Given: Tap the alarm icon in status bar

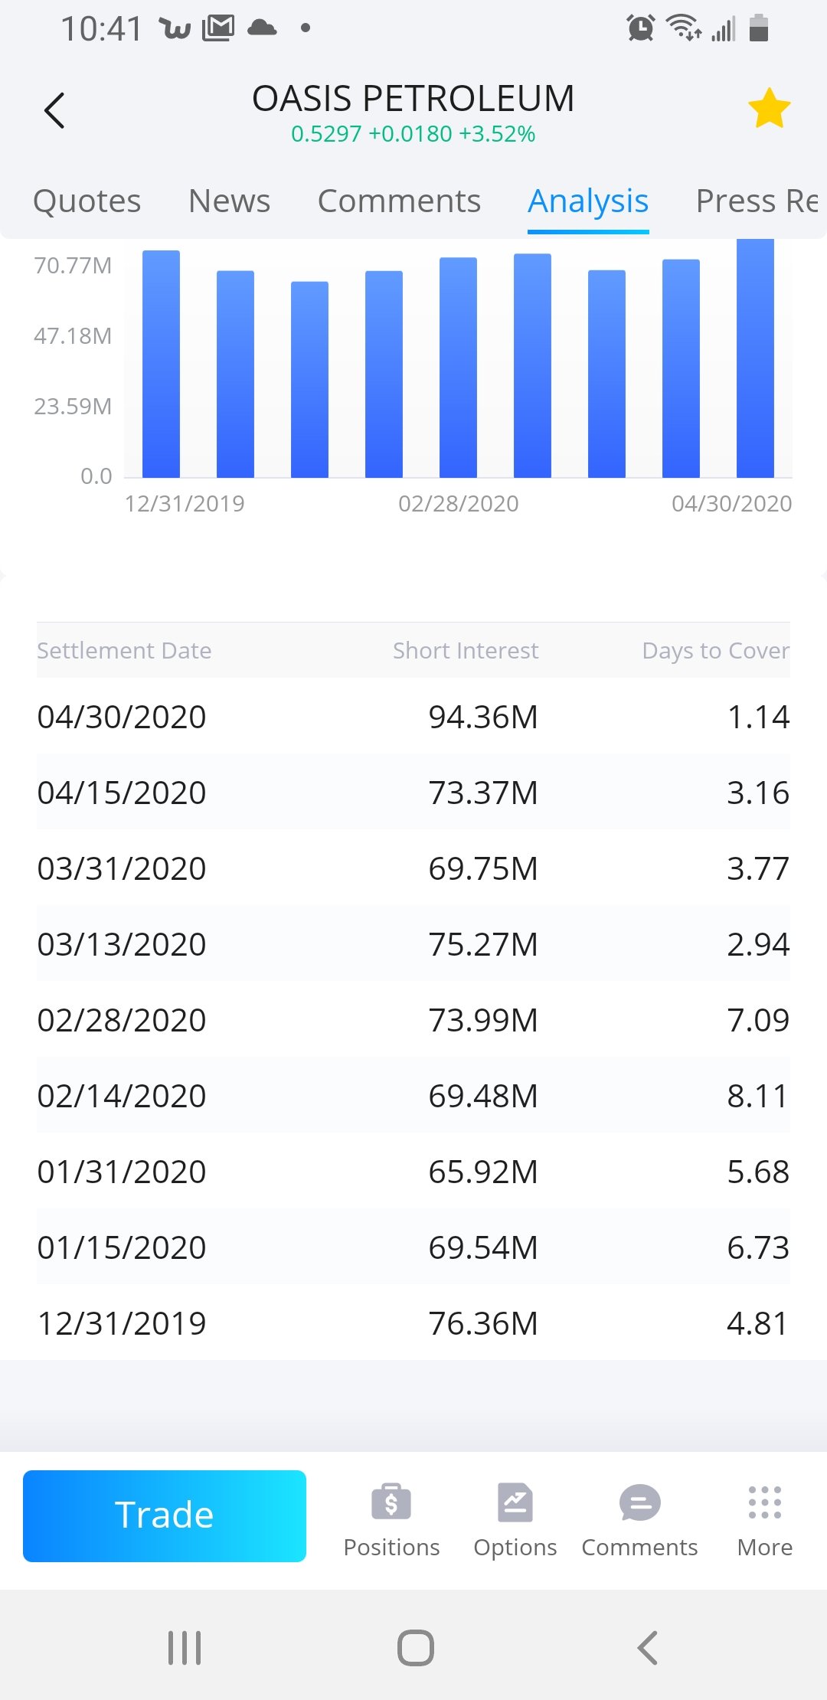Looking at the screenshot, I should [x=640, y=28].
